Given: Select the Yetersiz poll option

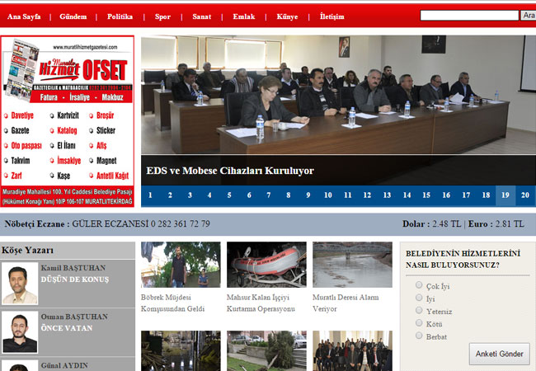Looking at the screenshot, I should (x=419, y=310).
